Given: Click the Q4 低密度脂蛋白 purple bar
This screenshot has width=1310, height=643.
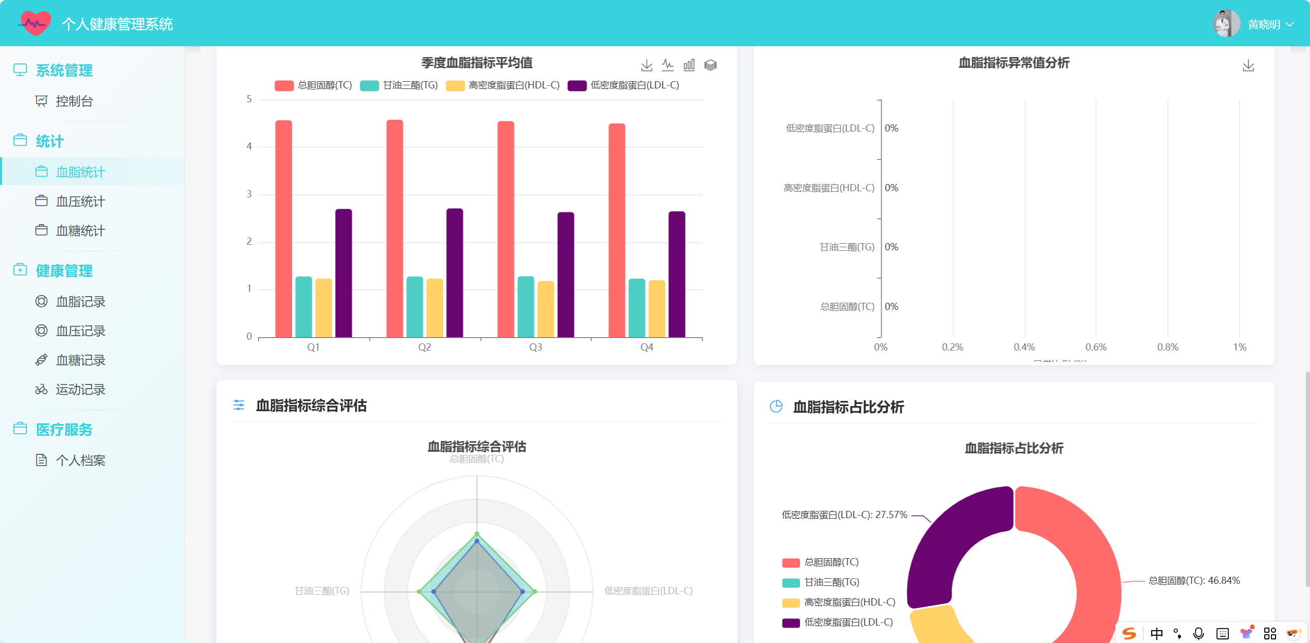Looking at the screenshot, I should pyautogui.click(x=677, y=274).
